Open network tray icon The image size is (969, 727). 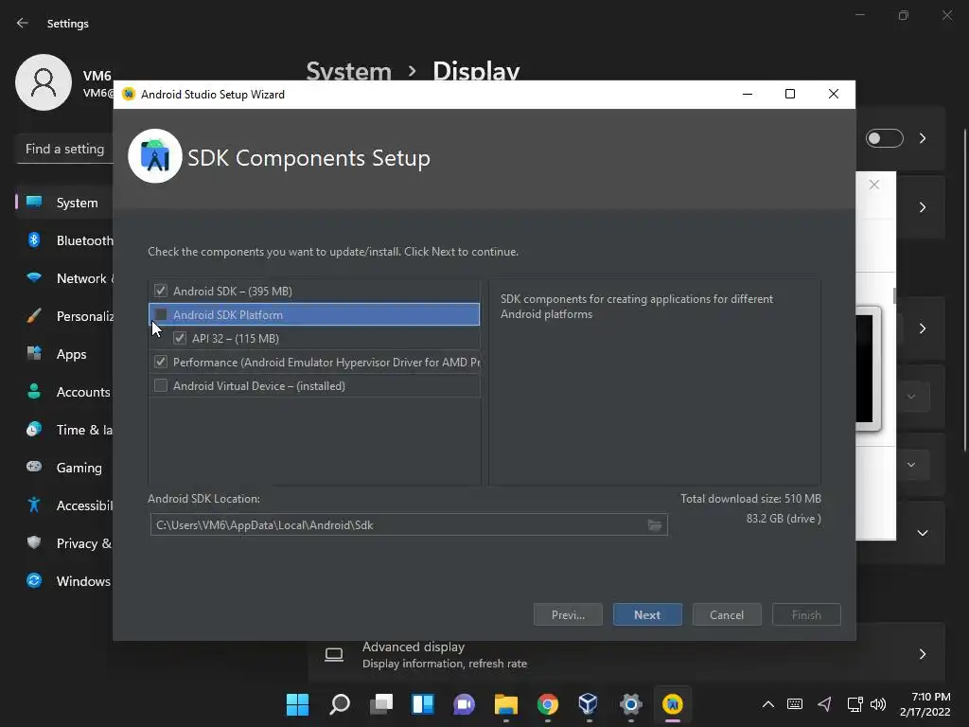pyautogui.click(x=854, y=704)
